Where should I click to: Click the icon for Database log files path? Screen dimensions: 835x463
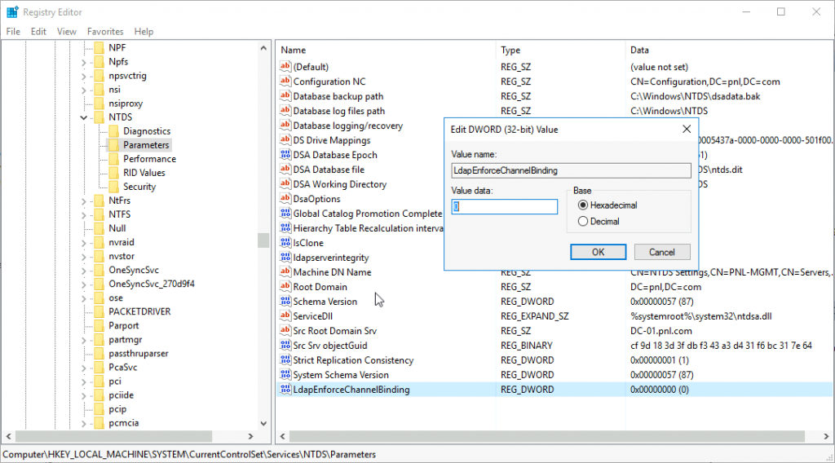tap(285, 111)
